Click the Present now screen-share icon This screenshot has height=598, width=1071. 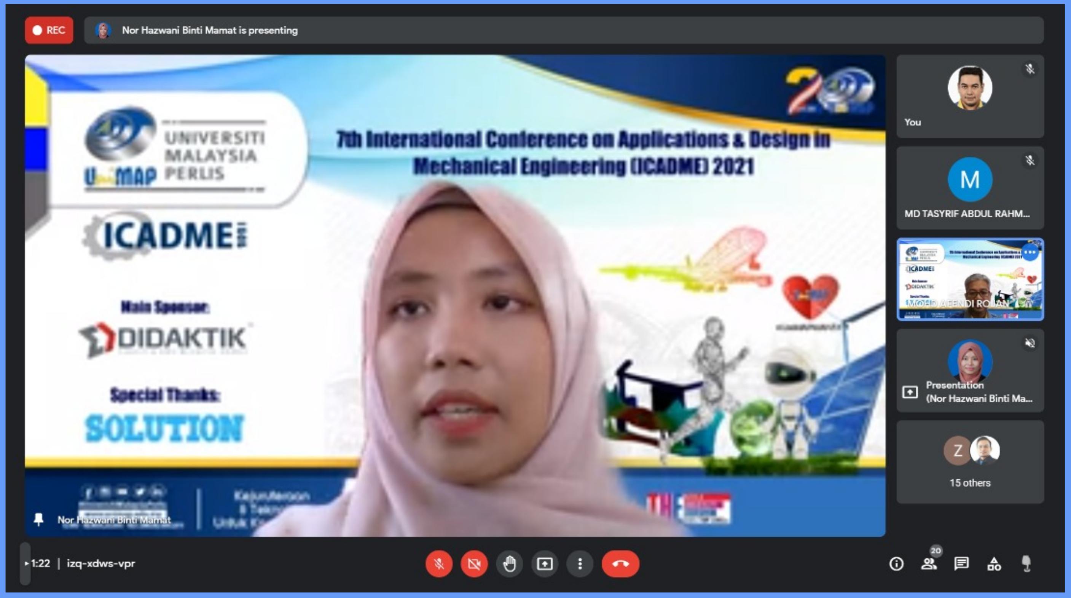545,564
